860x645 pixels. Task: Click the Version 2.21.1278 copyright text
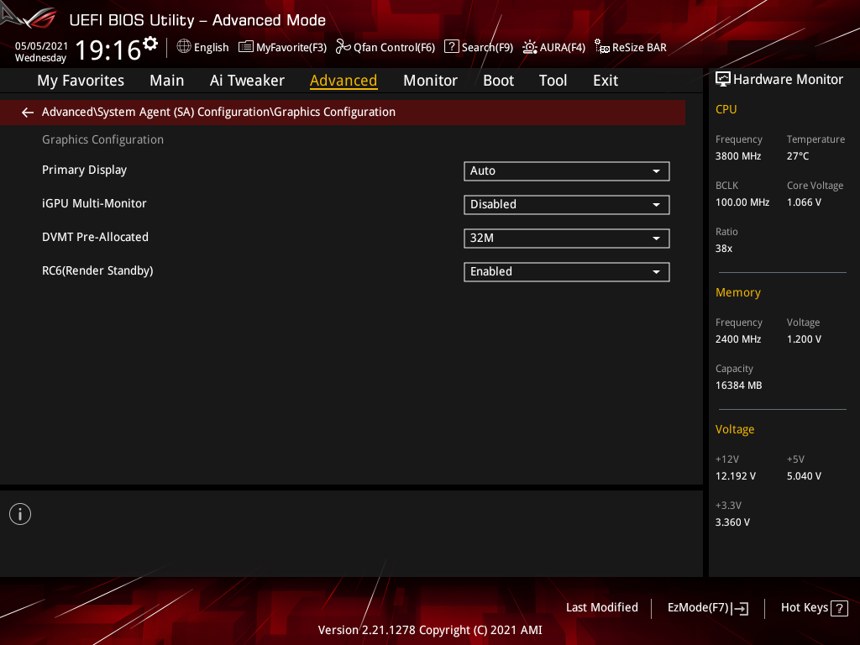430,630
